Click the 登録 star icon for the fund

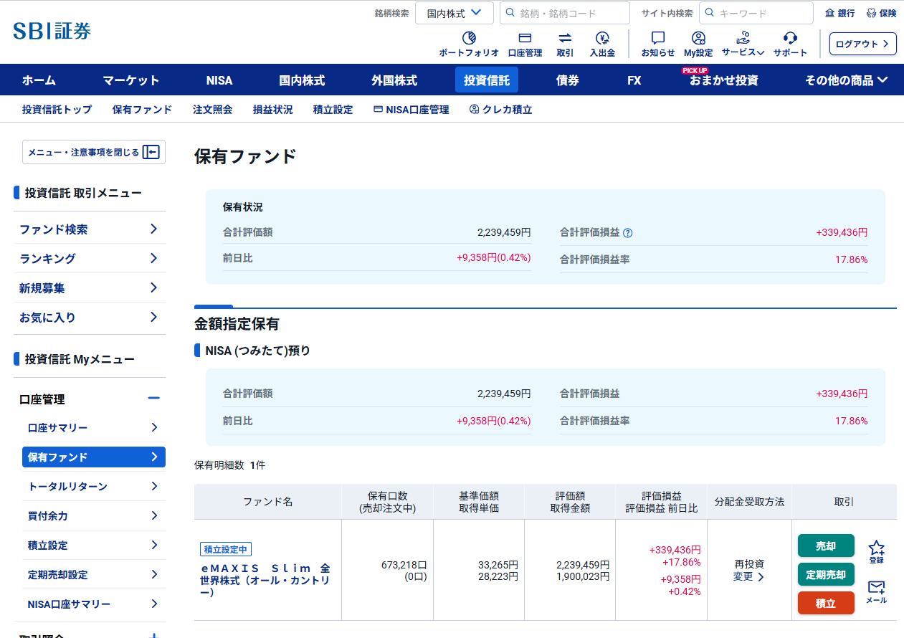click(876, 548)
